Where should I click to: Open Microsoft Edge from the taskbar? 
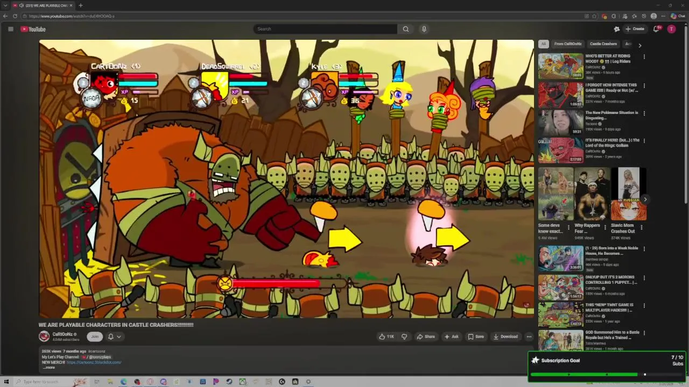pos(123,382)
